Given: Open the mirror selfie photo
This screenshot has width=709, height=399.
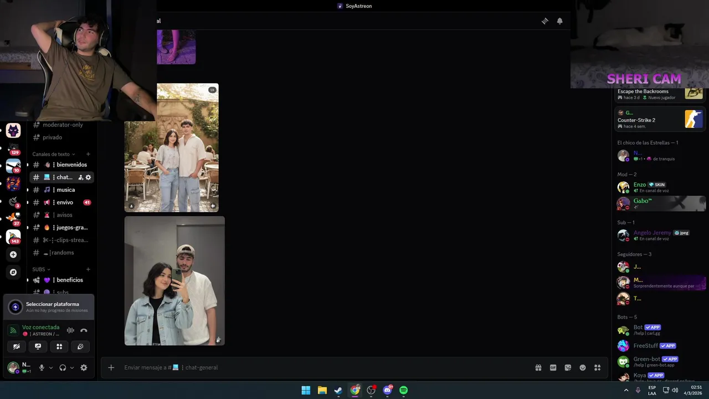Looking at the screenshot, I should (174, 281).
